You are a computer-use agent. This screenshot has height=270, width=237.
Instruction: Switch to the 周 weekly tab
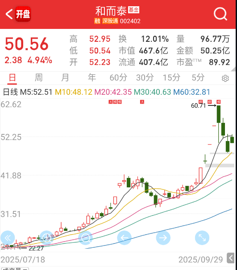click(x=38, y=78)
